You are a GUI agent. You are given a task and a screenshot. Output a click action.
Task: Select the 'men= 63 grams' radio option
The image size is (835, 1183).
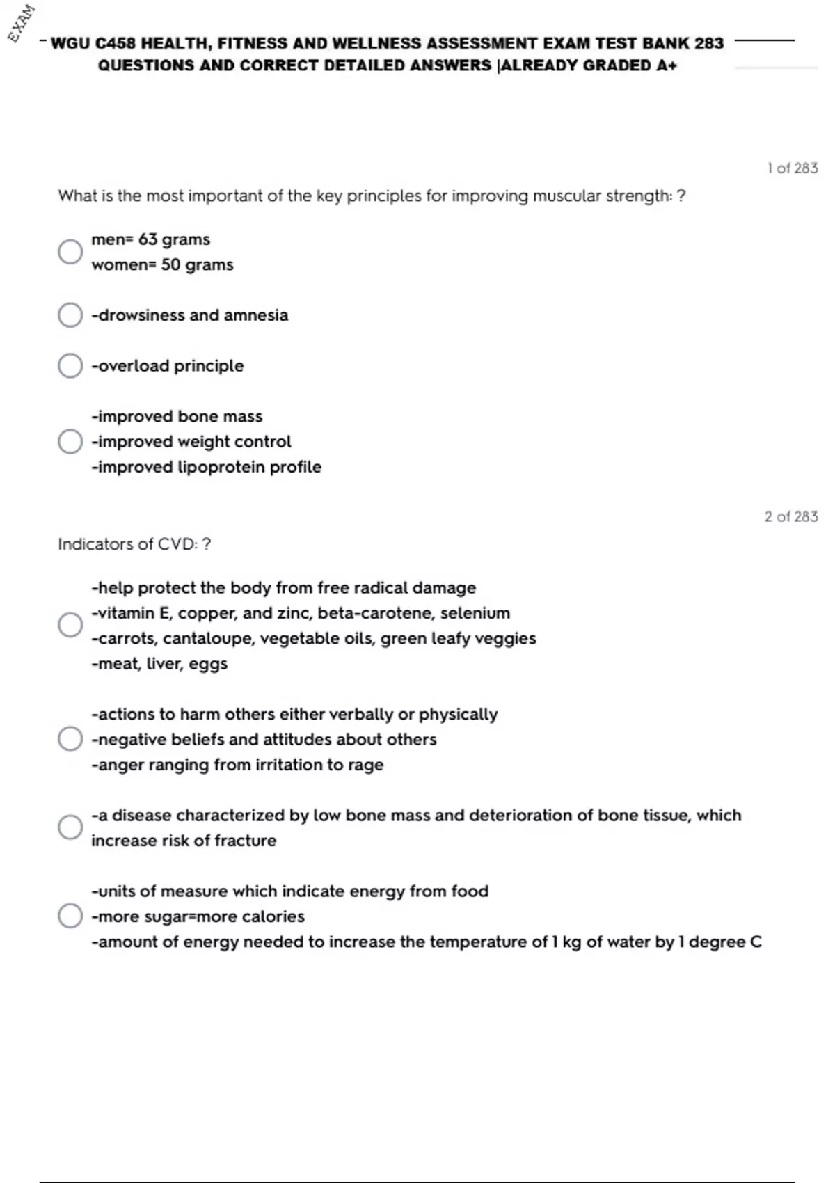pos(70,252)
